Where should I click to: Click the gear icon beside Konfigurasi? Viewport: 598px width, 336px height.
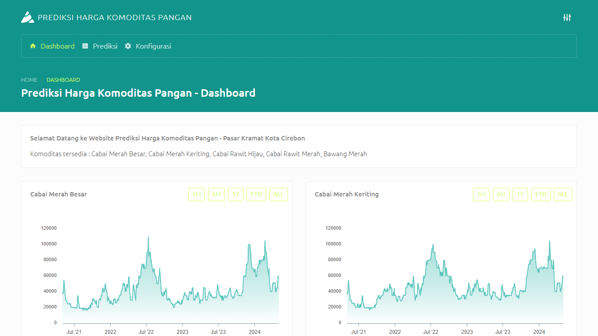[128, 46]
